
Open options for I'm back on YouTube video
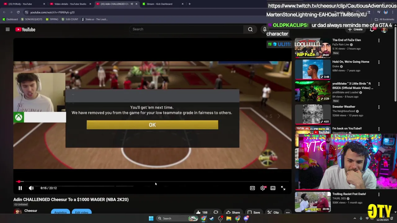[x=379, y=129]
